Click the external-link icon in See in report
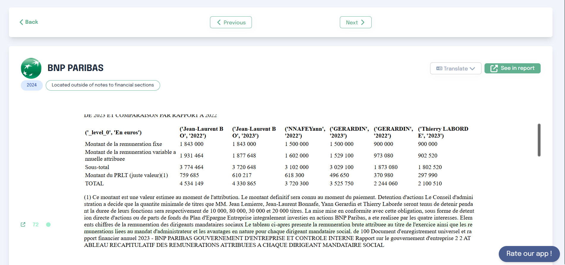Viewport: 565px width, 265px height. click(494, 69)
